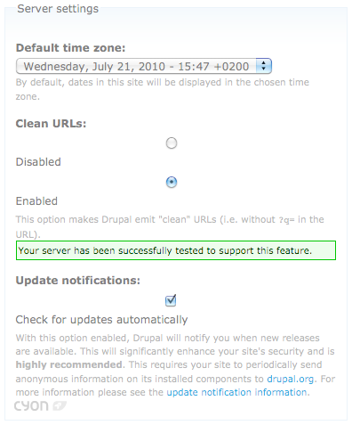Select the Disabled radio button for Clean URLs

(x=172, y=143)
